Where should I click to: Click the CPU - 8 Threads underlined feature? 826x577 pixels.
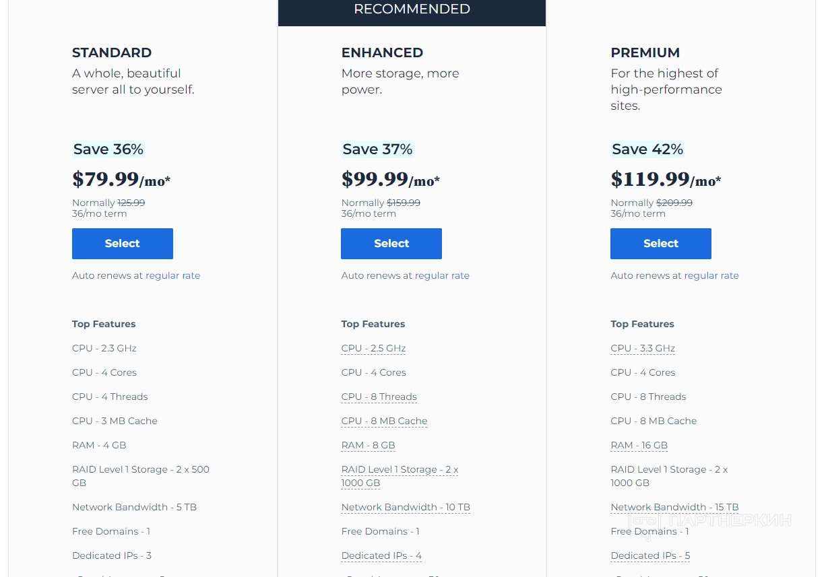click(x=379, y=397)
